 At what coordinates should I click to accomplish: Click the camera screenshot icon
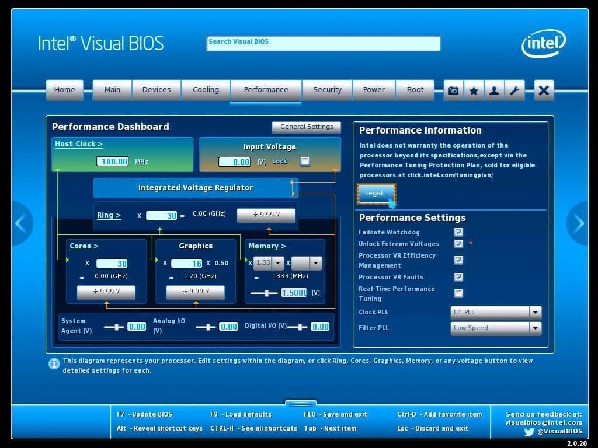[x=453, y=90]
